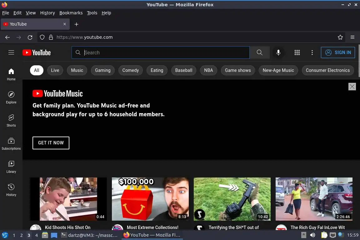The height and width of the screenshot is (240, 360).
Task: Open the View menu
Action: (31, 13)
